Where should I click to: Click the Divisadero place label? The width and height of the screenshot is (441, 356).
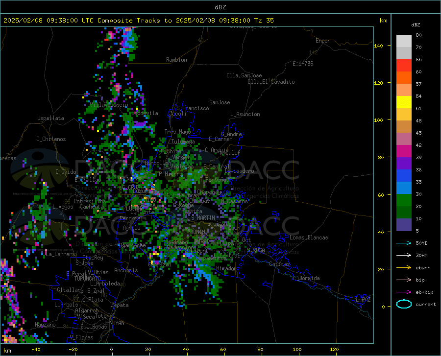click(239, 171)
